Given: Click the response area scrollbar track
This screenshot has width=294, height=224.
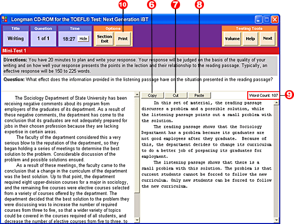Looking at the screenshot, I should 276,161.
